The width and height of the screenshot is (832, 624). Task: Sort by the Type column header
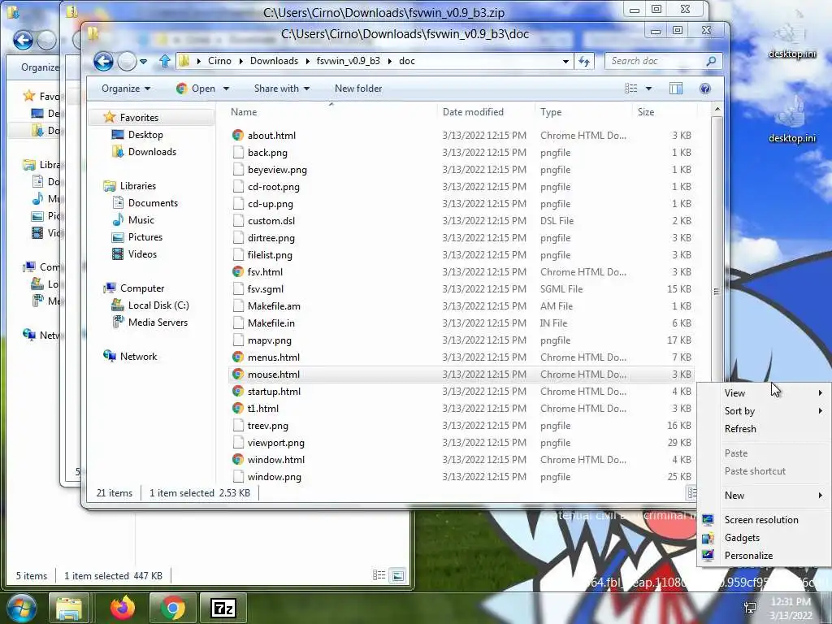pyautogui.click(x=583, y=112)
